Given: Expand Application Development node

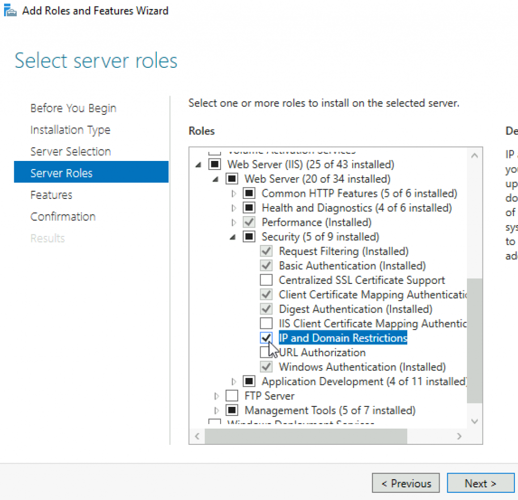Looking at the screenshot, I should [234, 382].
